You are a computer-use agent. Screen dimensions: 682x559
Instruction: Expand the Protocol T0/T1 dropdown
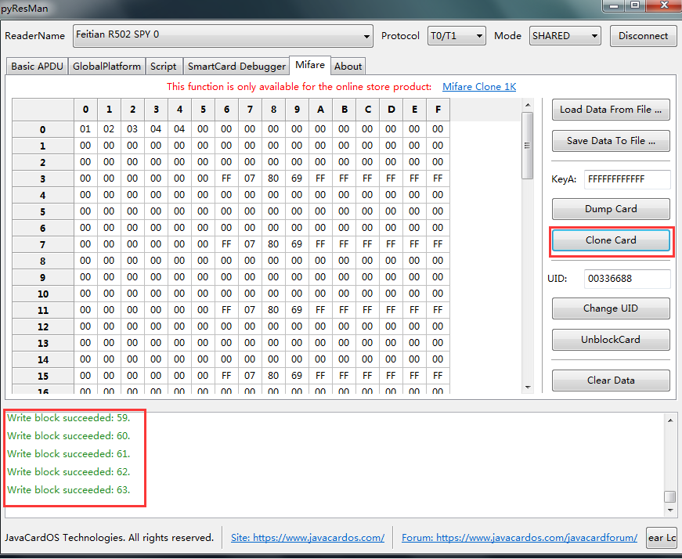click(456, 35)
